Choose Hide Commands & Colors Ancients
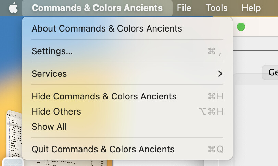This screenshot has height=166, width=278. (127, 96)
